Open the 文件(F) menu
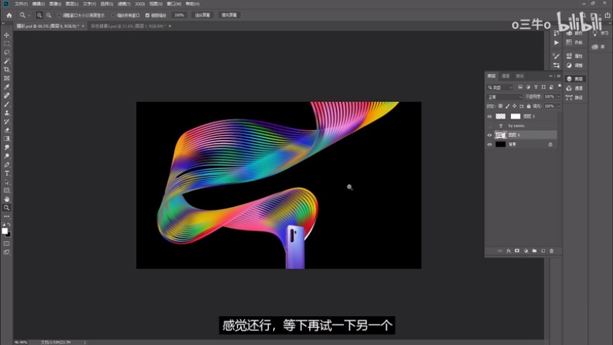 pos(21,4)
